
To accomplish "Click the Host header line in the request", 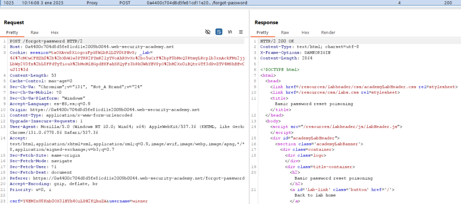I will point(92,47).
